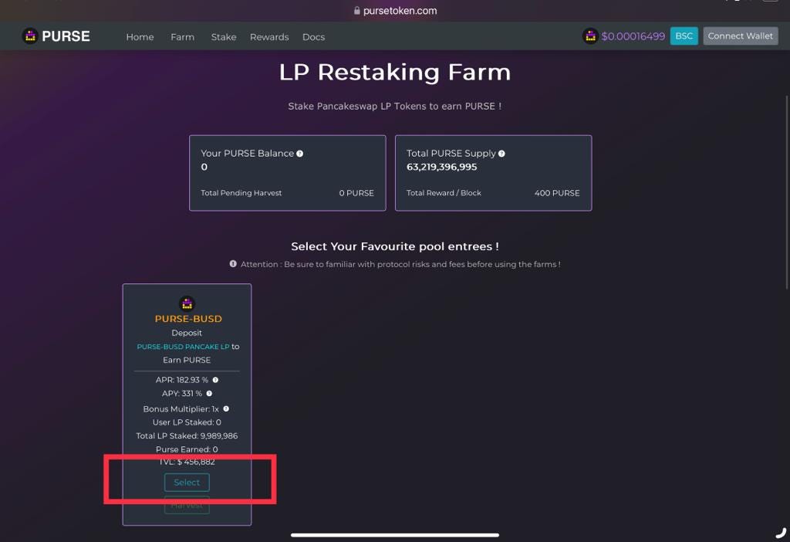
Task: Click help icon beside Total PURSE Supply
Action: pyautogui.click(x=501, y=154)
